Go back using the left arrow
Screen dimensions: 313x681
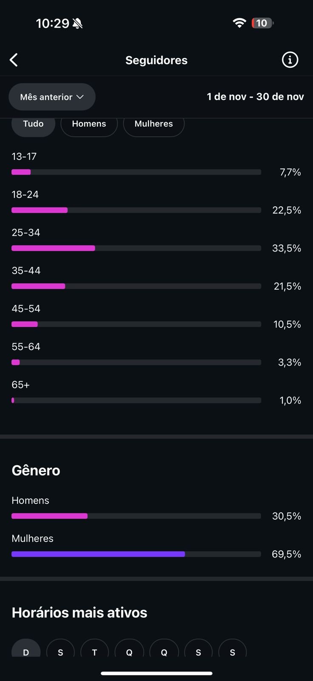pyautogui.click(x=14, y=60)
